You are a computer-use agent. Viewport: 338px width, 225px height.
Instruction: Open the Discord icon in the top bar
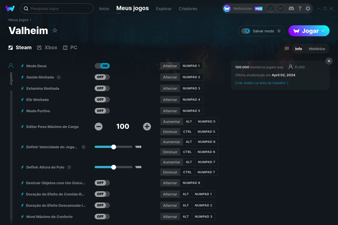pos(291,8)
